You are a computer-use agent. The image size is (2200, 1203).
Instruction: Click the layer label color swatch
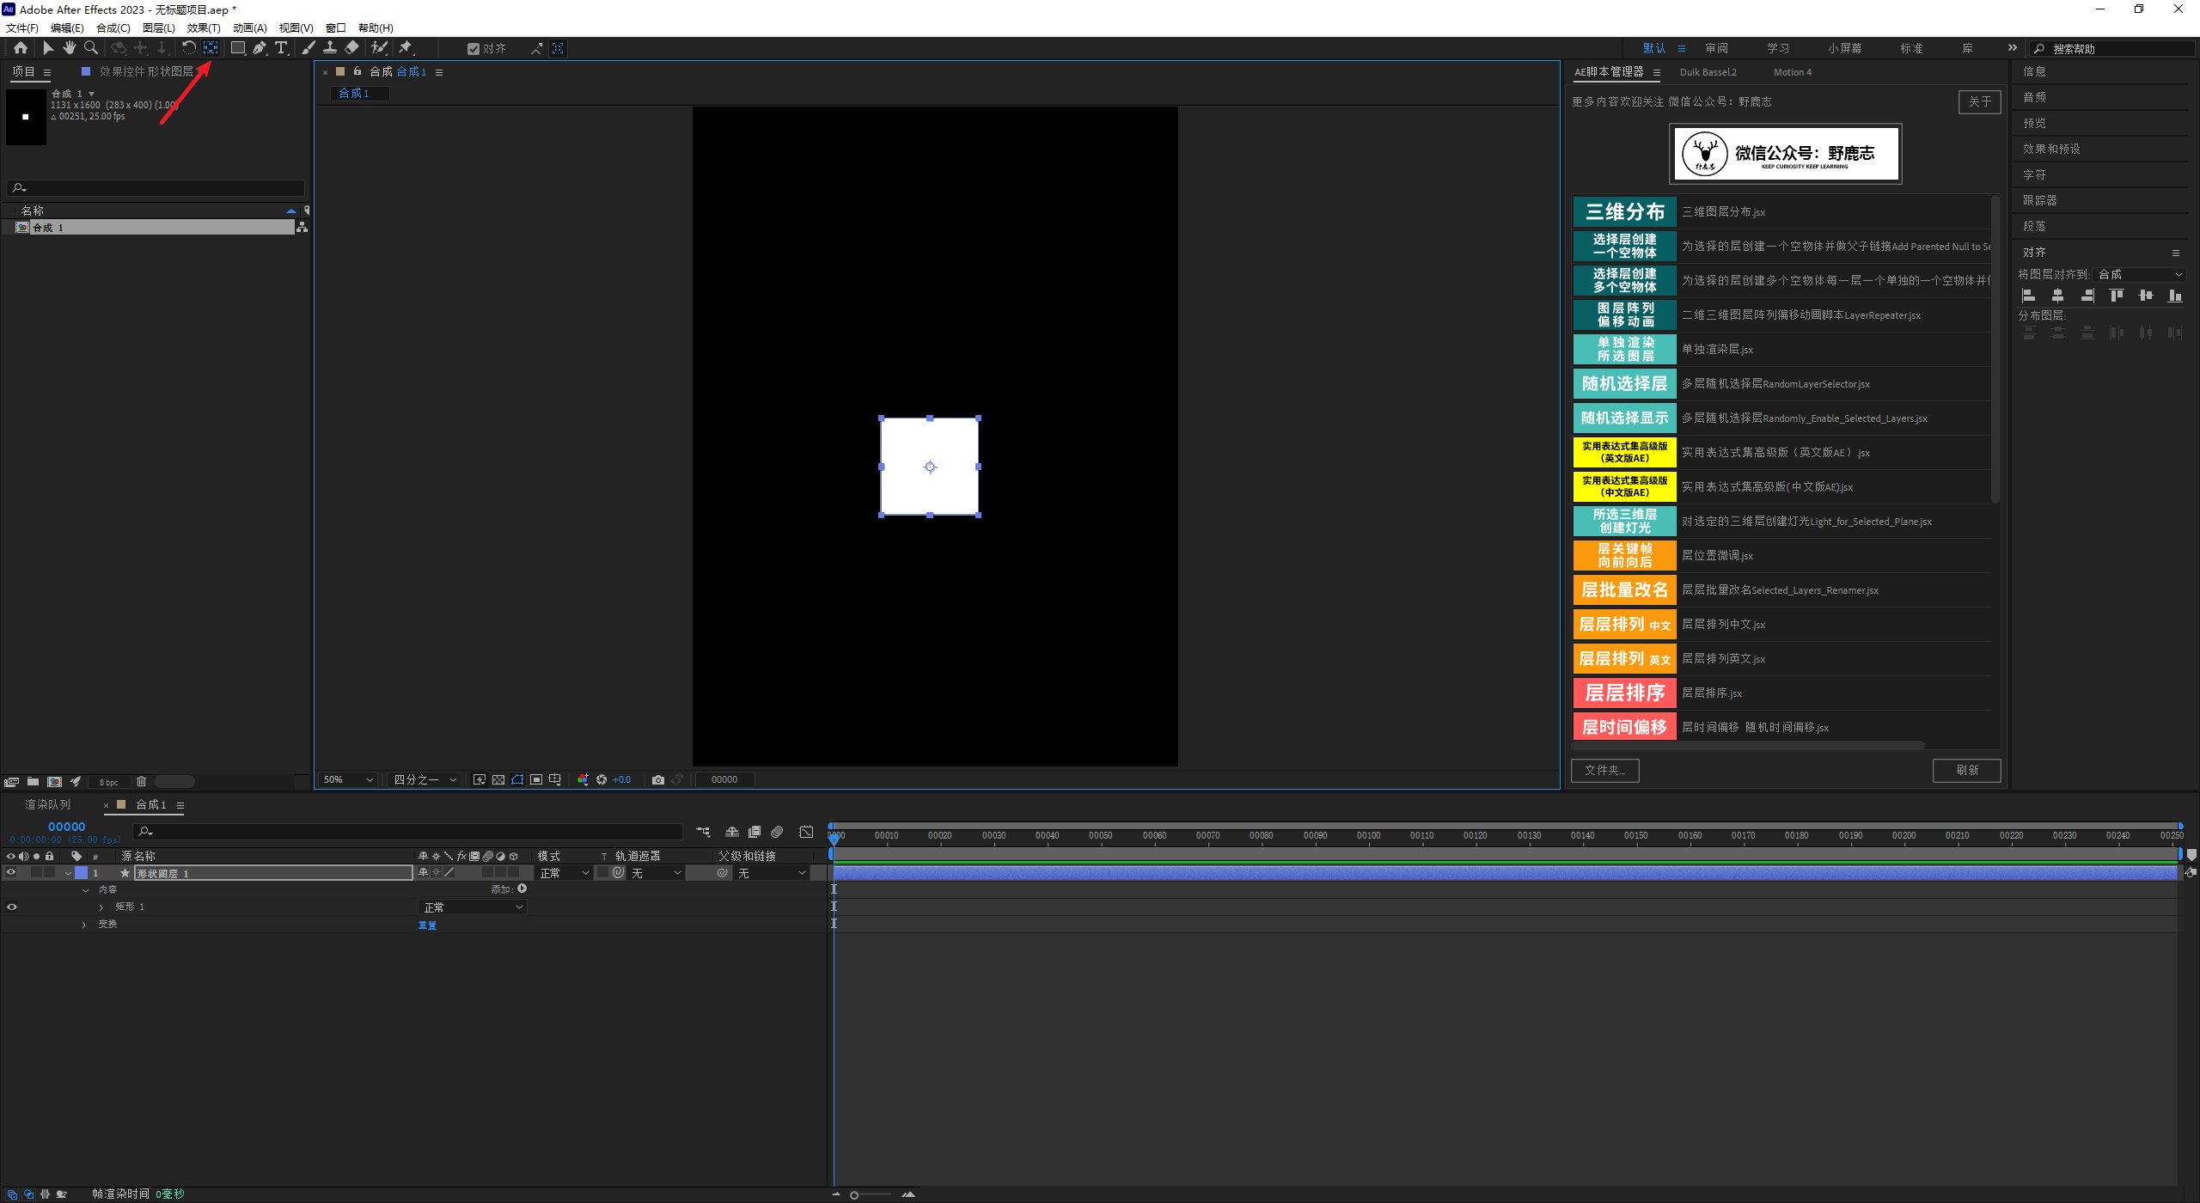pos(81,872)
